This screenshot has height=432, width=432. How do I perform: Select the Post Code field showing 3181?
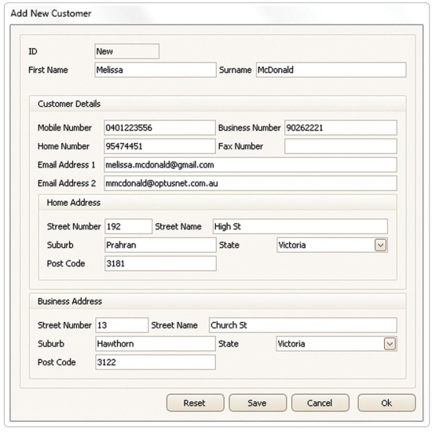coord(160,263)
